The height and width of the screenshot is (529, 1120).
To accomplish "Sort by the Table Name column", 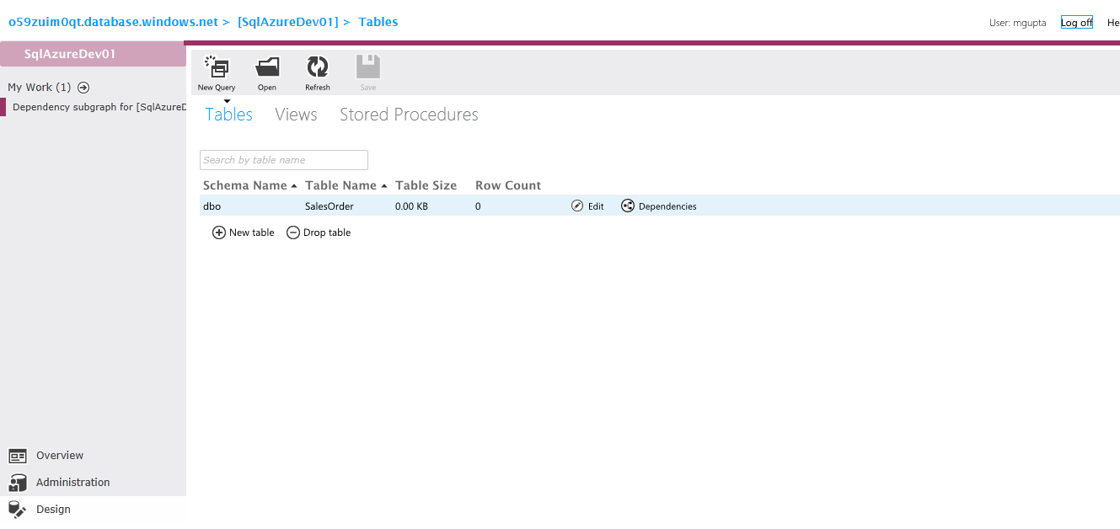I will [x=340, y=185].
